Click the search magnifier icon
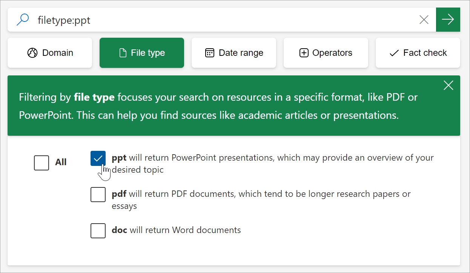The width and height of the screenshot is (470, 273). (22, 19)
